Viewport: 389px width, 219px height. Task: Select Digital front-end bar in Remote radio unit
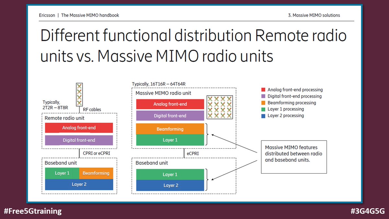click(79, 140)
